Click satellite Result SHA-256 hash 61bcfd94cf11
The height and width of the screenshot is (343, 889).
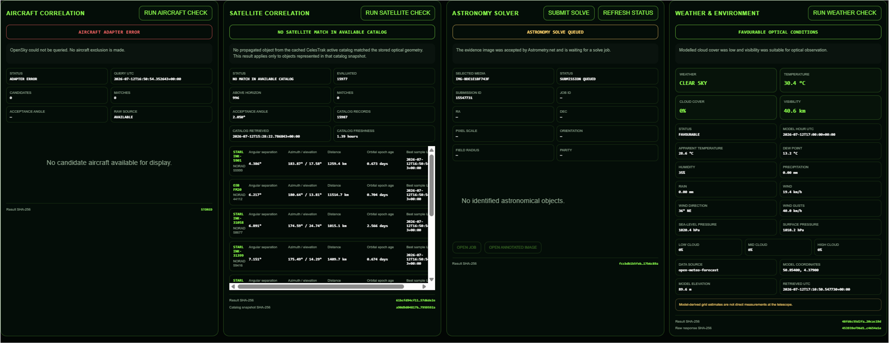point(415,300)
